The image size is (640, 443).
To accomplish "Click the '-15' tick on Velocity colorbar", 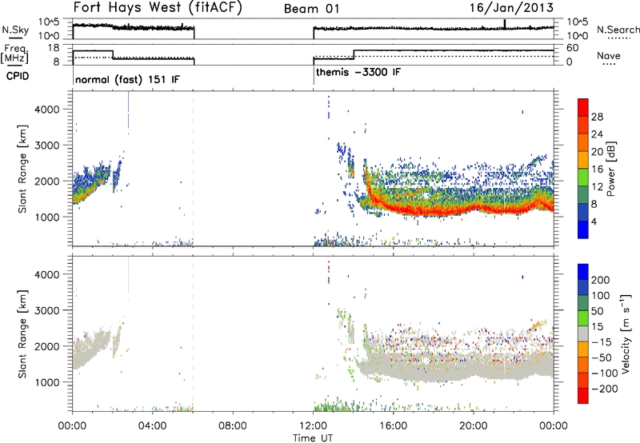I will pyautogui.click(x=602, y=341).
